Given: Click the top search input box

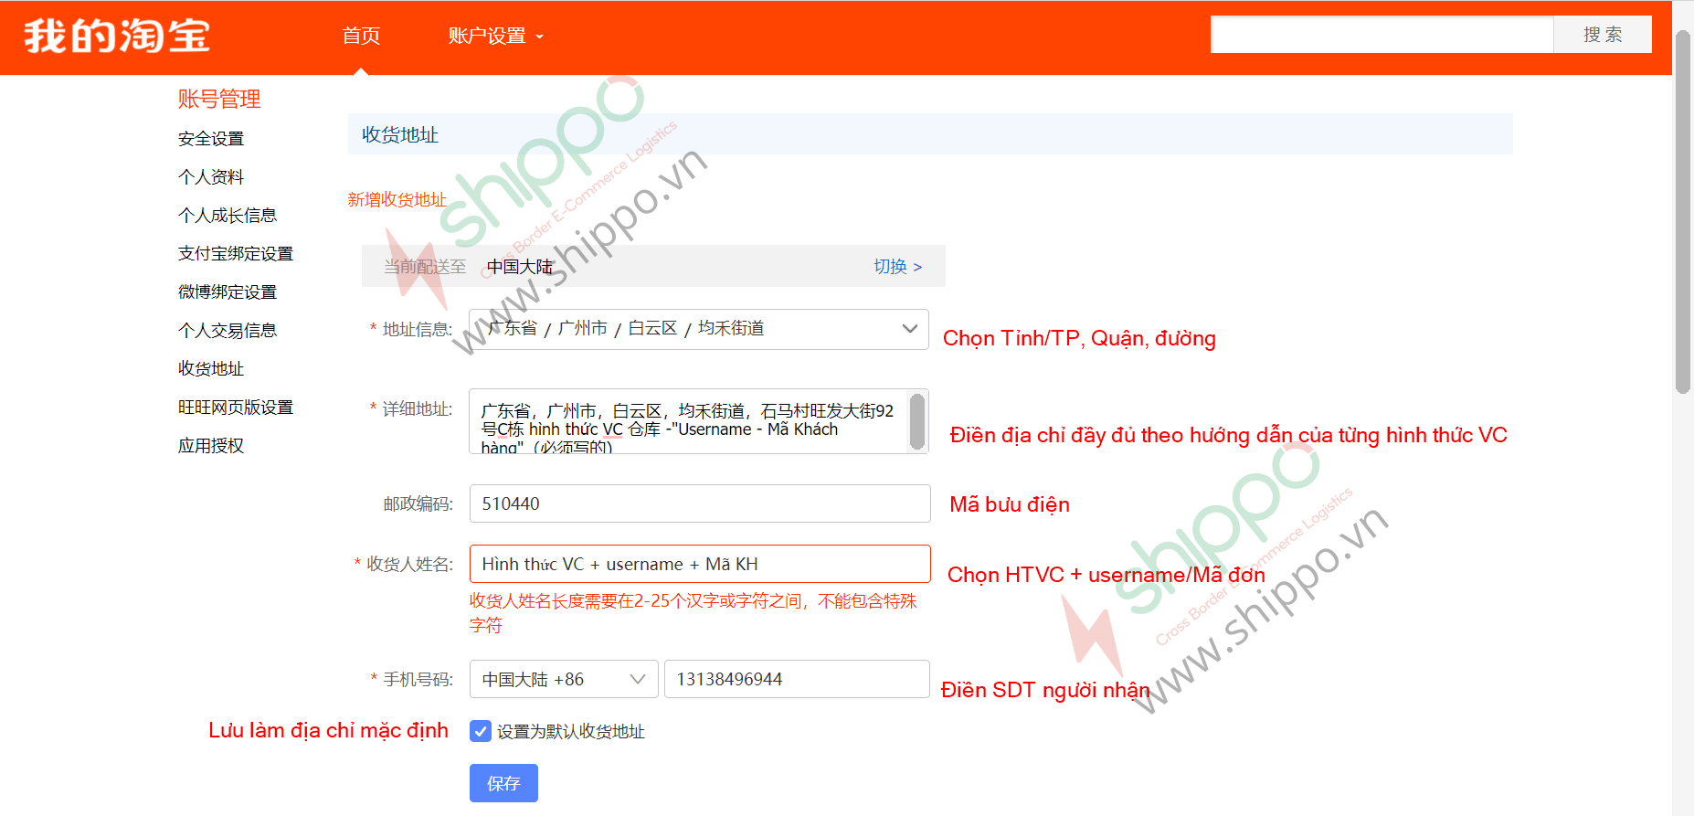Looking at the screenshot, I should tap(1382, 35).
